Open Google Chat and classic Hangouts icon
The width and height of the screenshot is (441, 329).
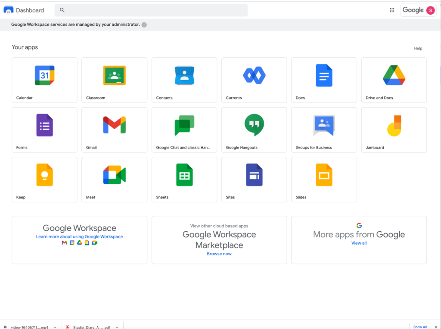[184, 125]
